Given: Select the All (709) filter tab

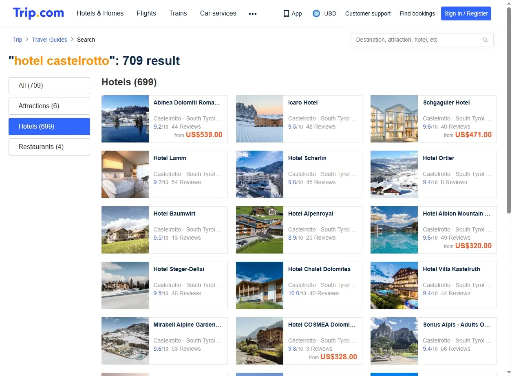Looking at the screenshot, I should 49,86.
